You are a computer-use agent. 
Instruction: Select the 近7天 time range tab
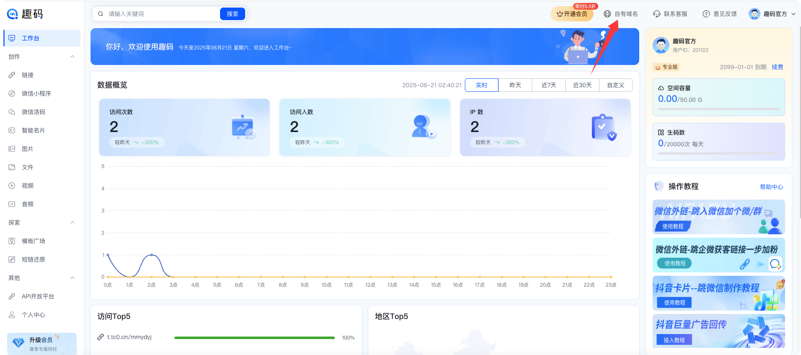point(549,85)
